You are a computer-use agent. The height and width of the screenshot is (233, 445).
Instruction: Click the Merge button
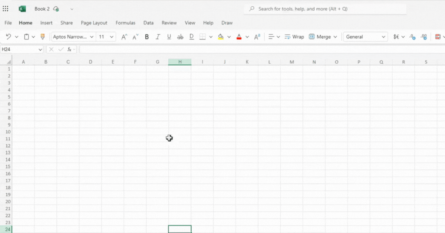pyautogui.click(x=320, y=37)
